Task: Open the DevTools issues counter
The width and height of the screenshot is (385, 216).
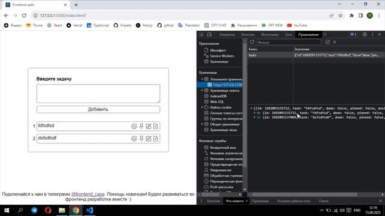Action: pyautogui.click(x=353, y=35)
